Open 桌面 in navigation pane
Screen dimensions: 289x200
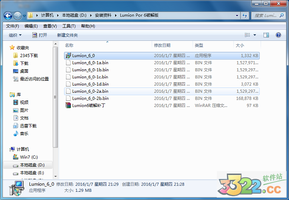click(x=21, y=71)
